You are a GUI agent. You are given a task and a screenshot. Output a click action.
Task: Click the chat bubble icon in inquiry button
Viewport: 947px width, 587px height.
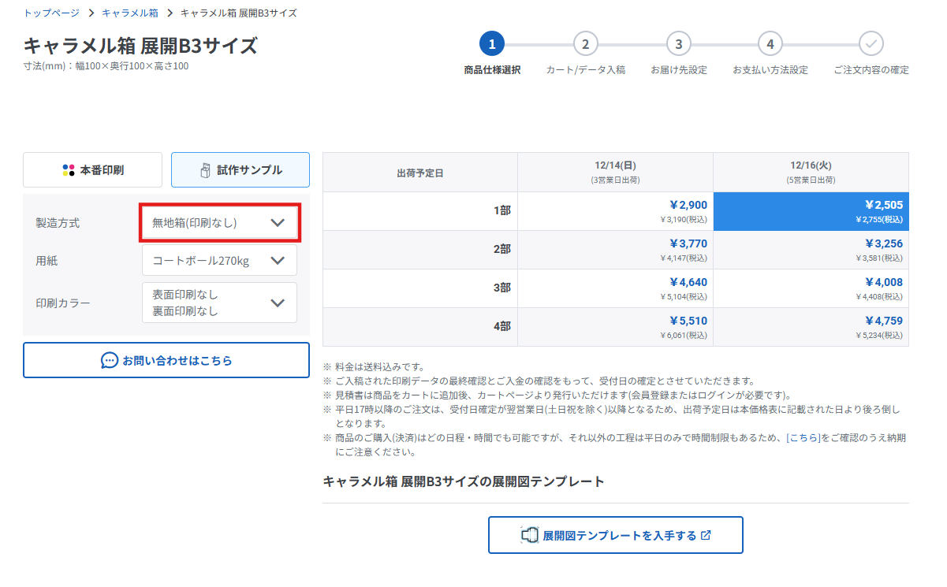click(x=110, y=360)
